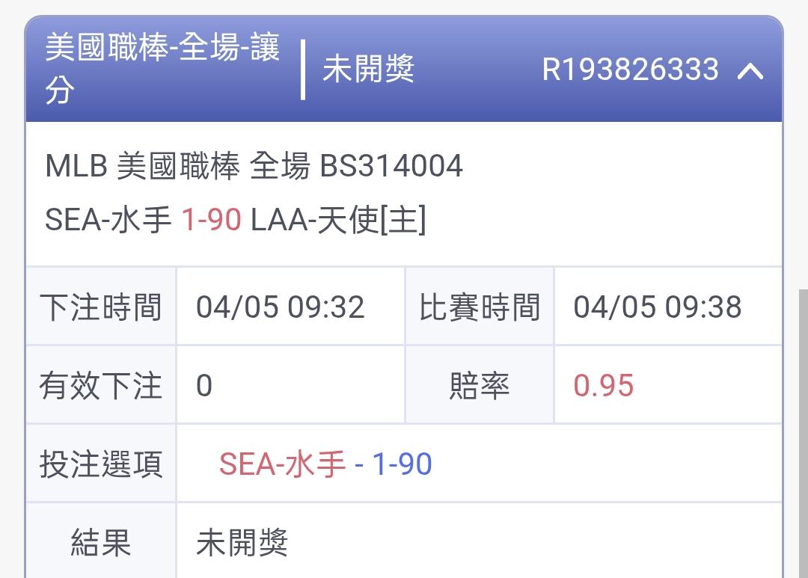Click order number R193826333

pos(630,70)
